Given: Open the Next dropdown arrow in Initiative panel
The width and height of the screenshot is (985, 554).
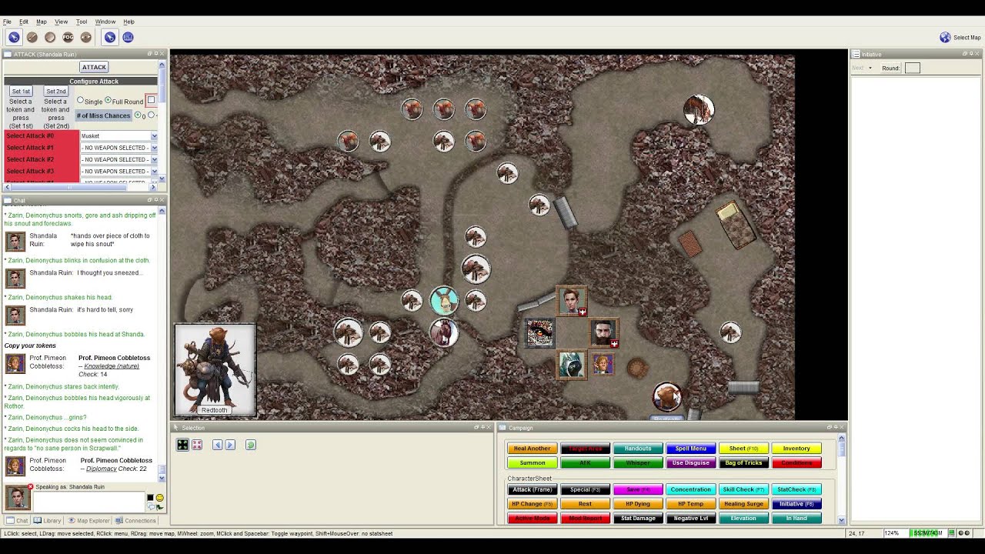Looking at the screenshot, I should [x=870, y=68].
